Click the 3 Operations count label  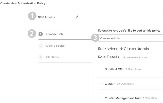[133, 69]
